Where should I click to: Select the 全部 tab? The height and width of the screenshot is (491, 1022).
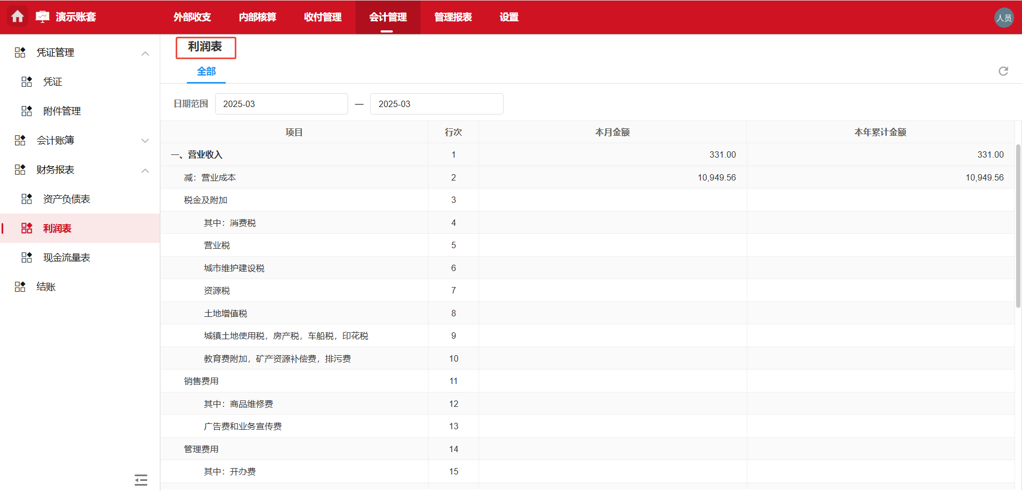pyautogui.click(x=207, y=71)
